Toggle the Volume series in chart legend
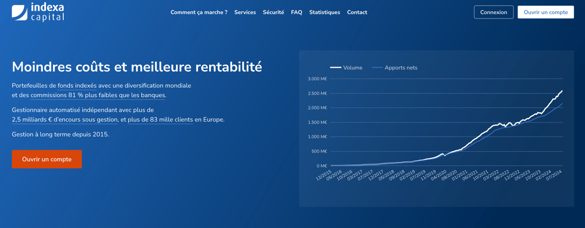Viewport: 585px width, 228px height. [x=352, y=68]
